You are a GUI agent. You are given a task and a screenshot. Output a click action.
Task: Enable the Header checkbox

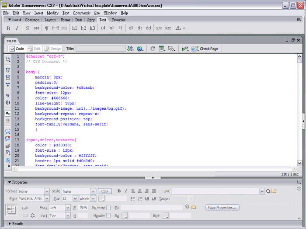click(x=108, y=215)
